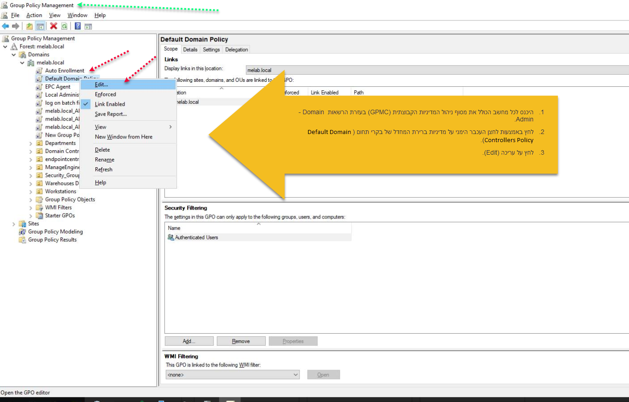Click the red X Delete toolbar icon
The image size is (629, 402).
tap(54, 26)
